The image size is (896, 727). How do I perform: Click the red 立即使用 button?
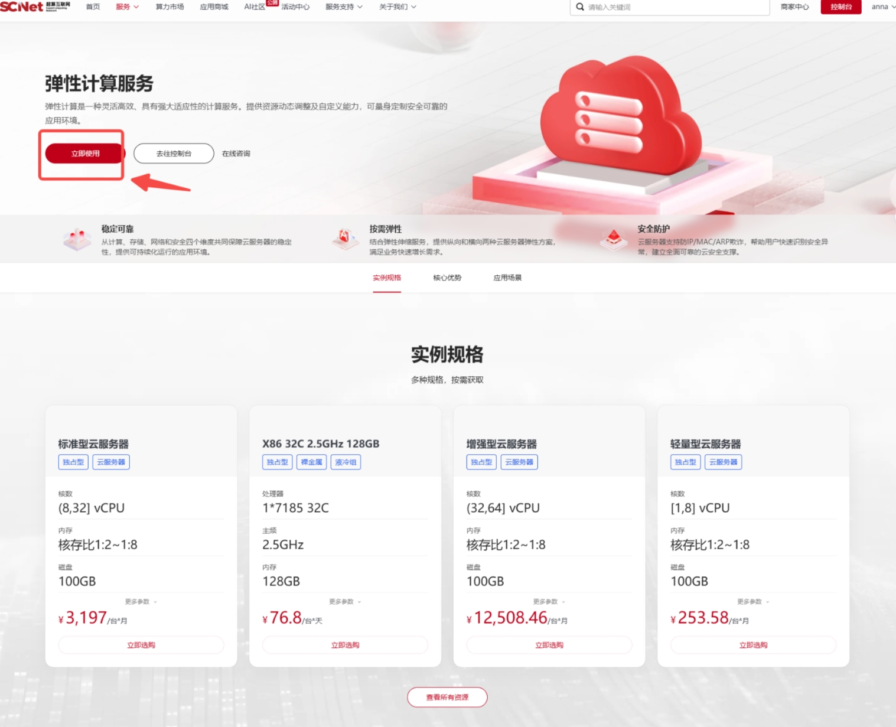(x=85, y=154)
